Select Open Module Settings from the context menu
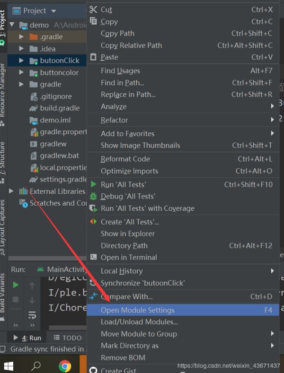The image size is (284, 373). click(x=137, y=310)
